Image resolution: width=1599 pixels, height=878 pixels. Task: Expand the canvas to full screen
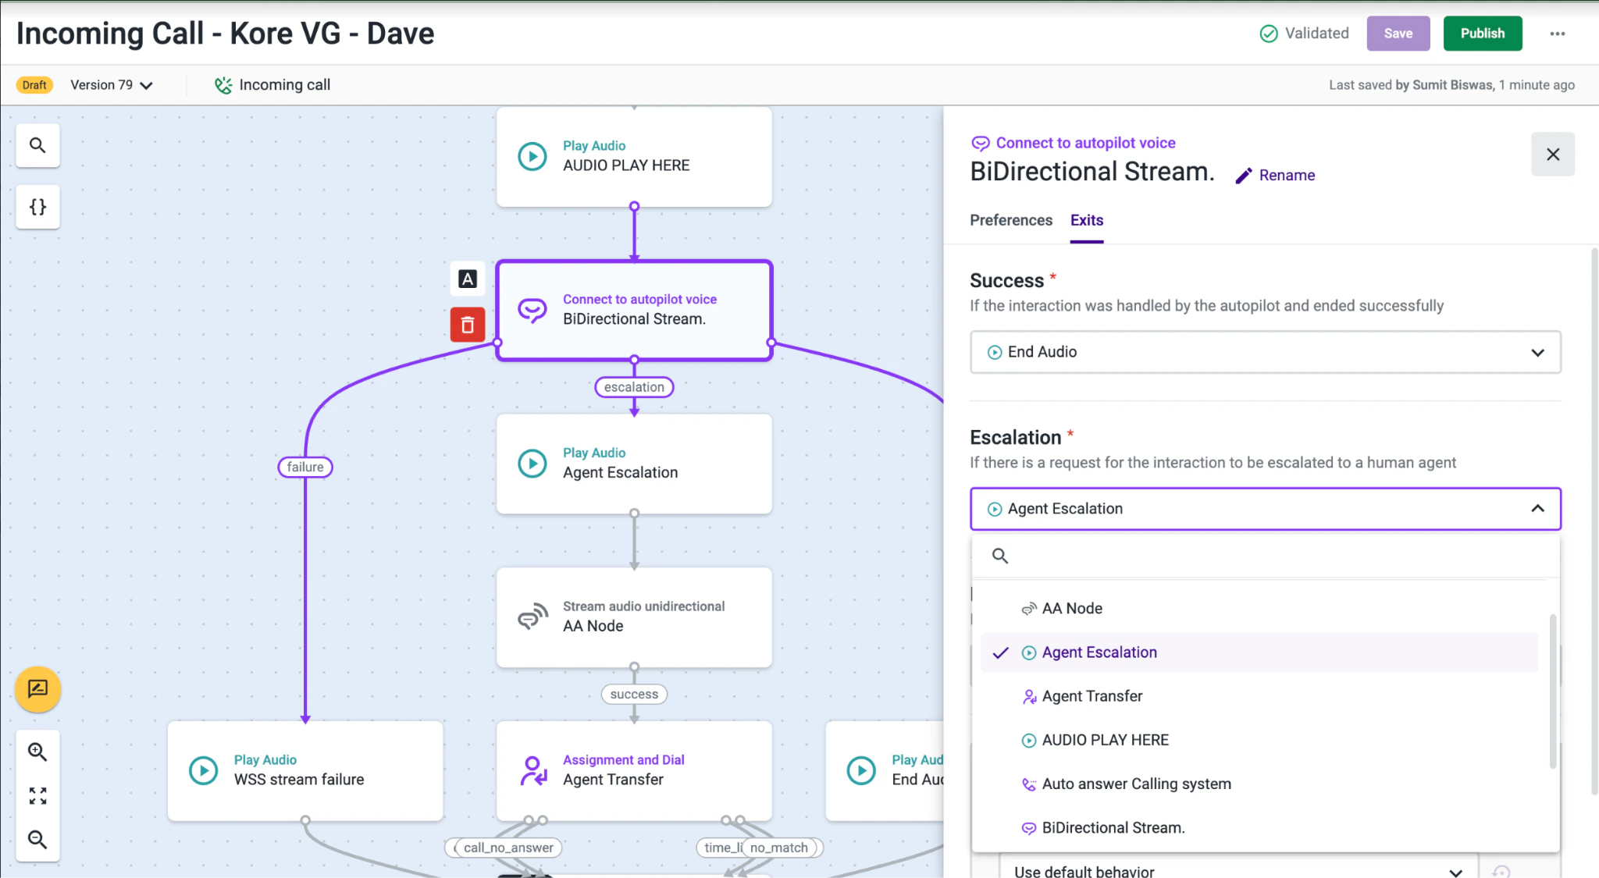[37, 795]
